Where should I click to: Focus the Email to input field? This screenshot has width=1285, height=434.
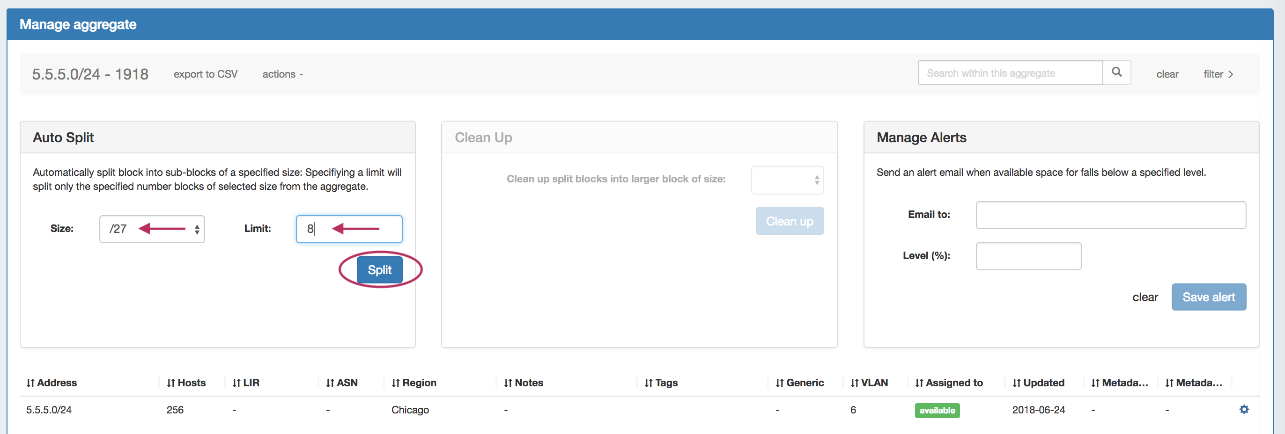click(1110, 215)
